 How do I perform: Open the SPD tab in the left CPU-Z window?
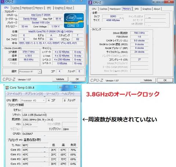[x=49, y=8]
